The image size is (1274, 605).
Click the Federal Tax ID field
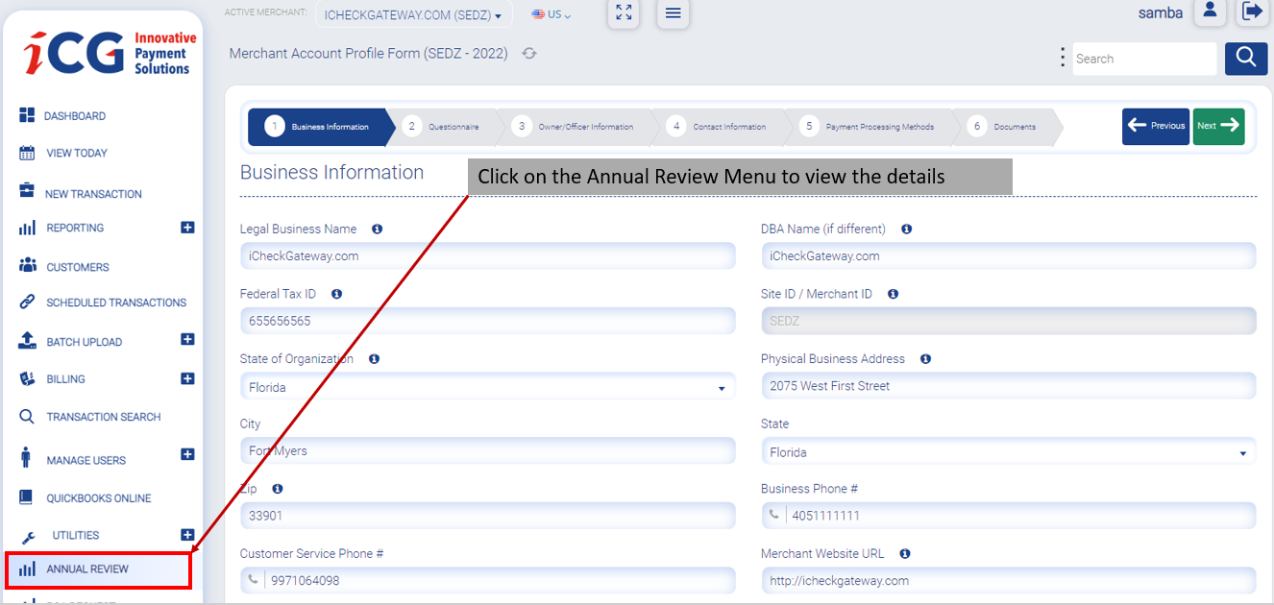487,322
